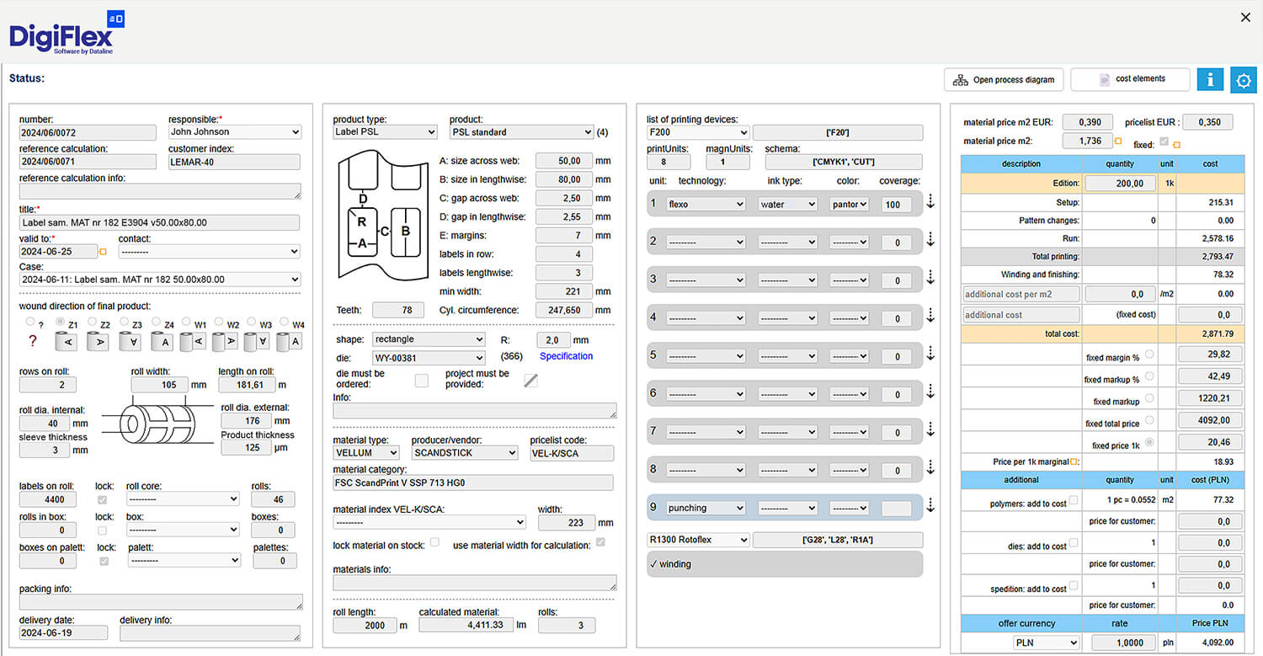Click the Z3 wound direction roll icon
The image size is (1263, 656).
click(x=128, y=342)
